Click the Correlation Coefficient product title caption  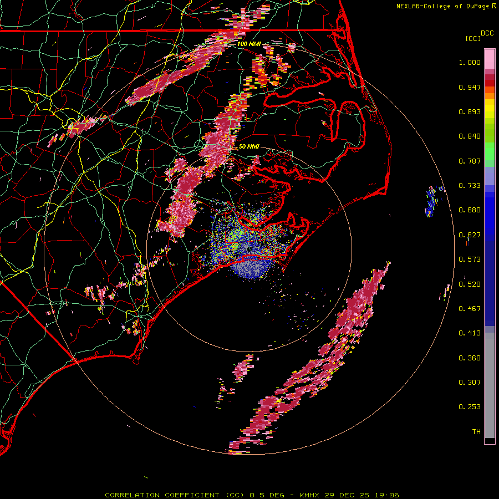(252, 495)
